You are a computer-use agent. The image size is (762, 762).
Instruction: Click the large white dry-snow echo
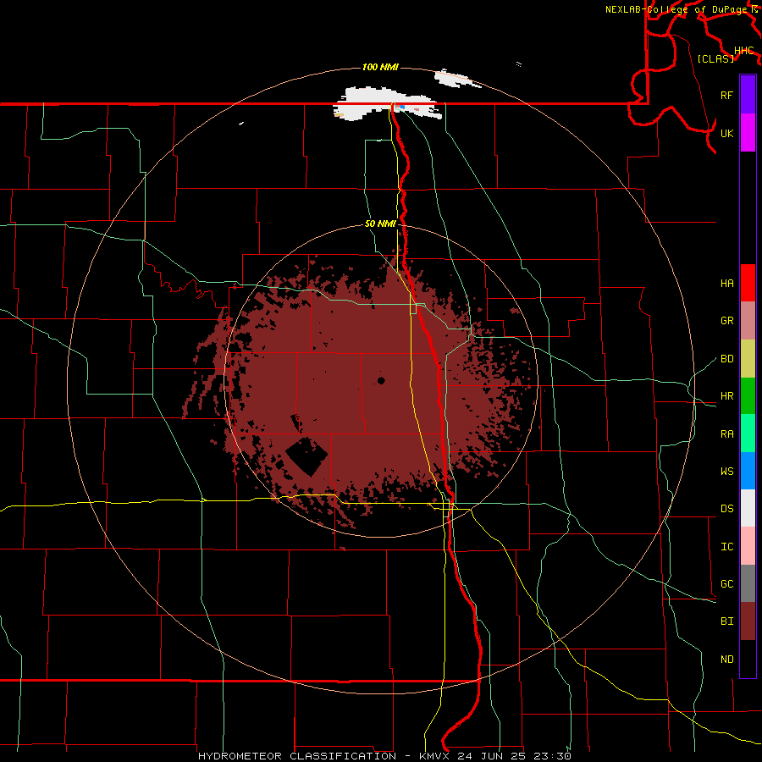[x=386, y=103]
